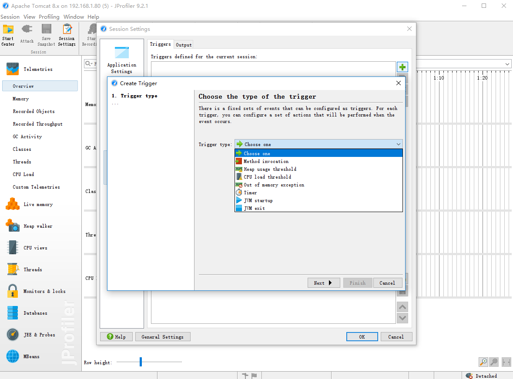The image size is (513, 379).
Task: Select Overview under Telemetries
Action: pos(40,86)
